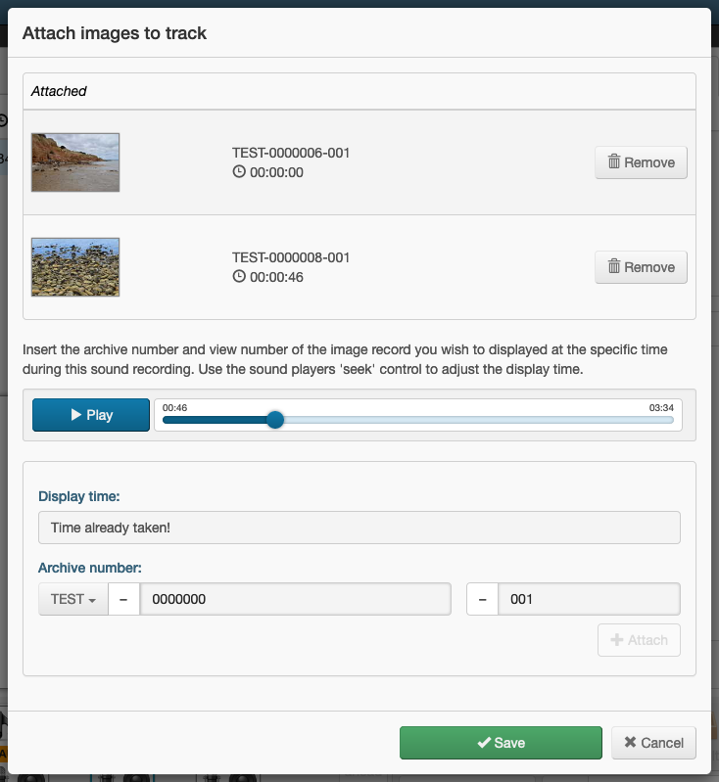Open the TEST archive prefix dropdown

coord(73,599)
